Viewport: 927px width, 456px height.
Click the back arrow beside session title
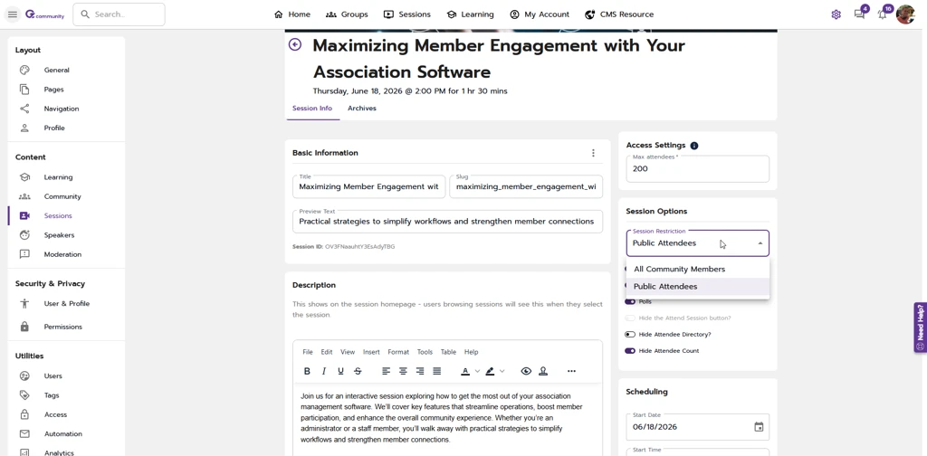click(x=295, y=44)
